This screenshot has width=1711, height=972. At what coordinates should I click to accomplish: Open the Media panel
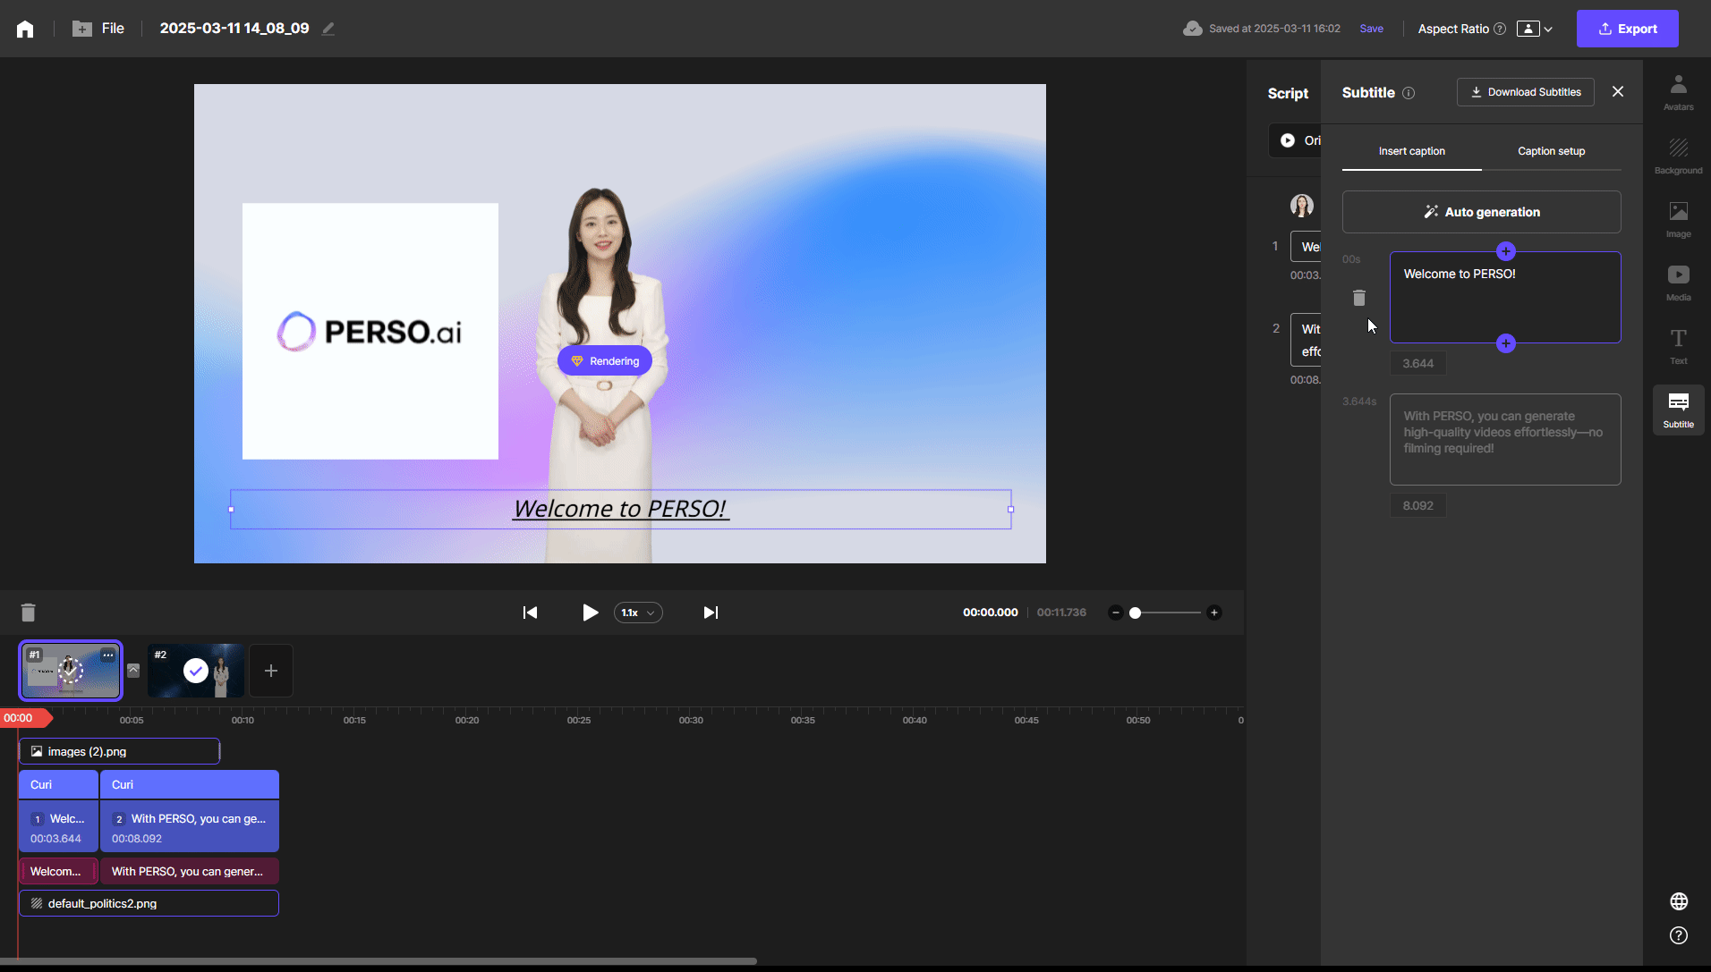[x=1678, y=283]
